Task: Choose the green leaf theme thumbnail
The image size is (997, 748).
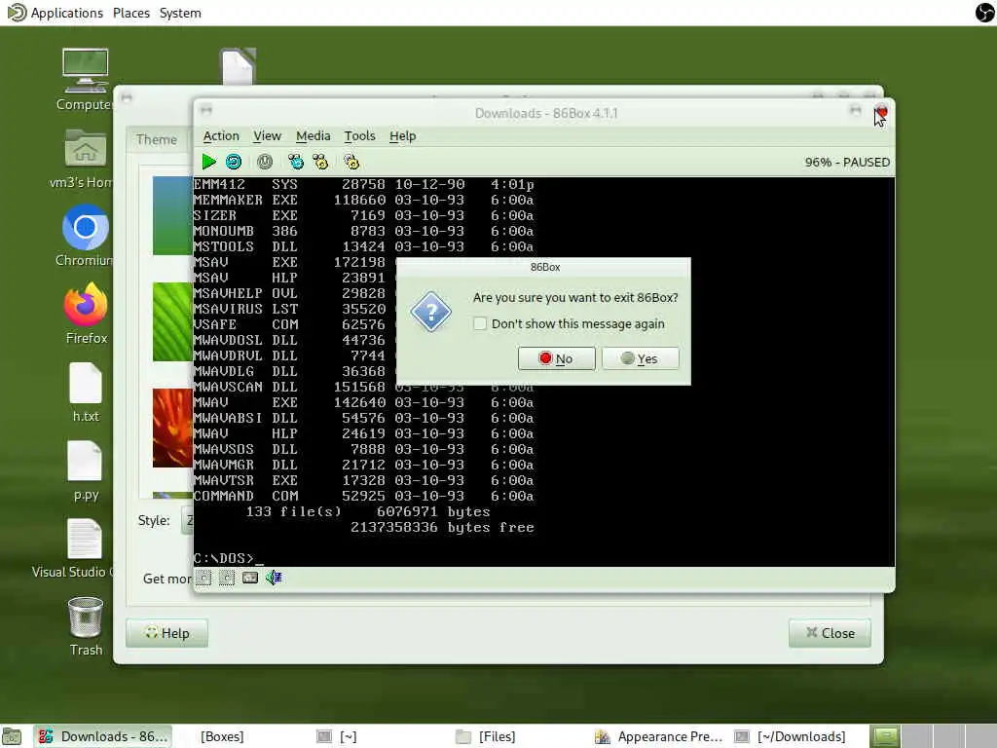Action: pos(172,321)
